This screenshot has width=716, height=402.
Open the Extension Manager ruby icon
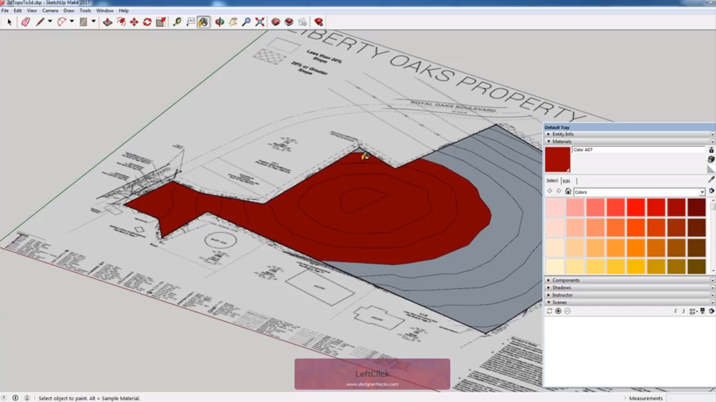pyautogui.click(x=318, y=22)
